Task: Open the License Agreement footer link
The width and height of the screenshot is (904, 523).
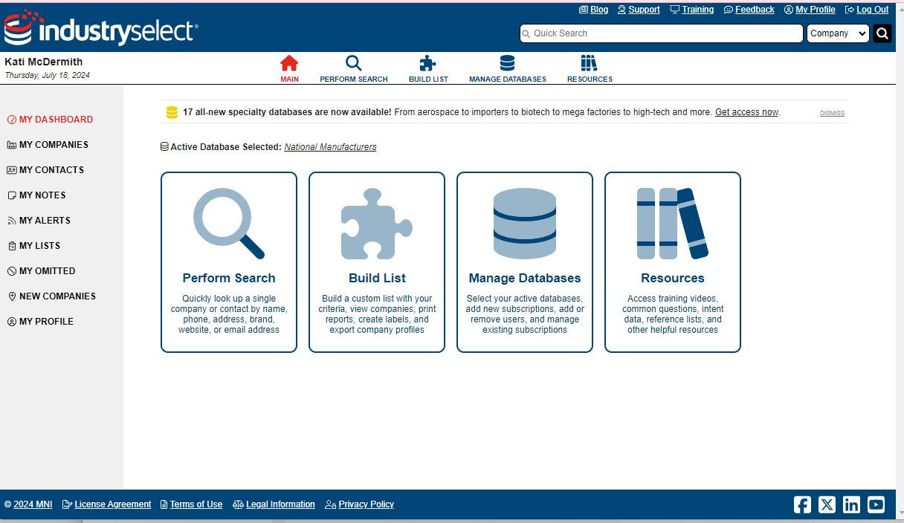Action: click(x=106, y=504)
